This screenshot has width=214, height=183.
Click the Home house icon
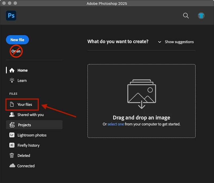(x=12, y=70)
